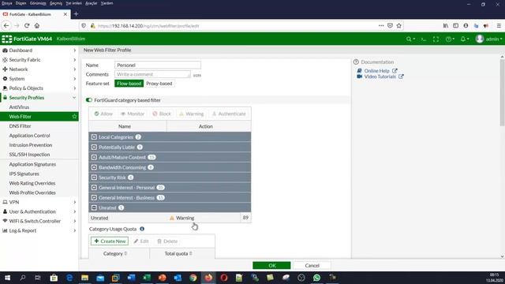505x284 pixels.
Task: Open Opera from the taskbar
Action: (224, 278)
